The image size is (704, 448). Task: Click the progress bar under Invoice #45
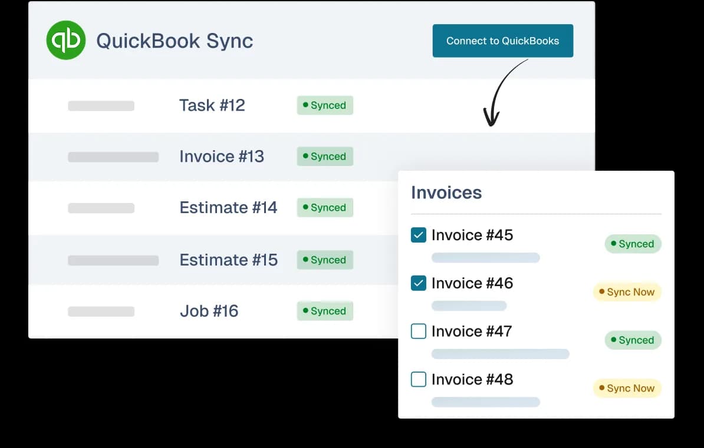coord(485,257)
